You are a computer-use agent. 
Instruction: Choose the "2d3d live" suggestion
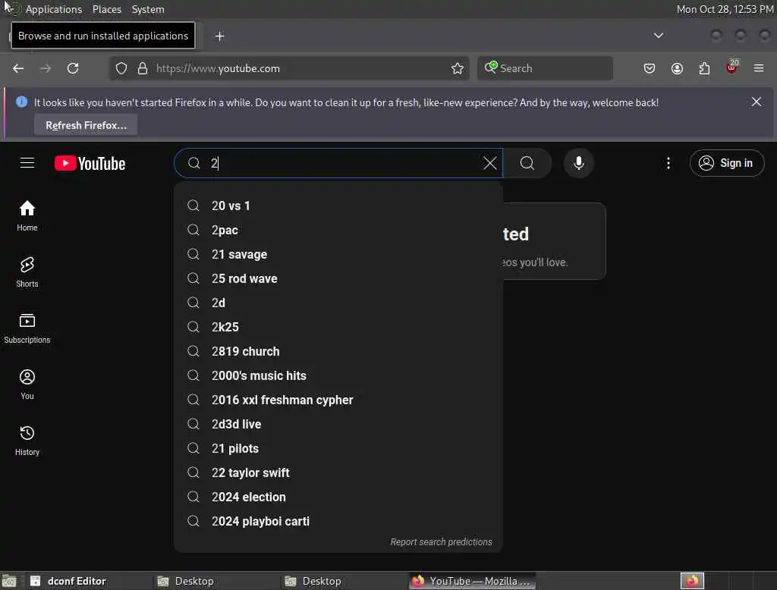pyautogui.click(x=338, y=424)
